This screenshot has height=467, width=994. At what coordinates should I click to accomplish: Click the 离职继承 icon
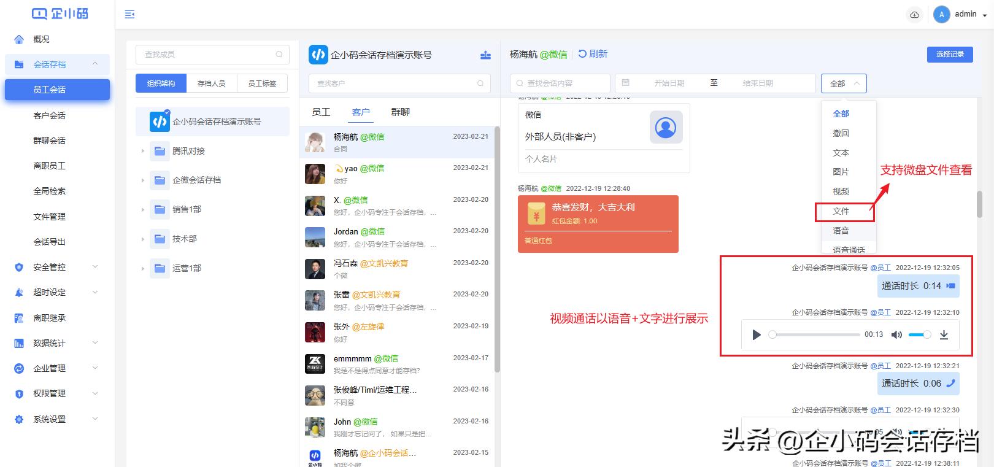click(19, 318)
